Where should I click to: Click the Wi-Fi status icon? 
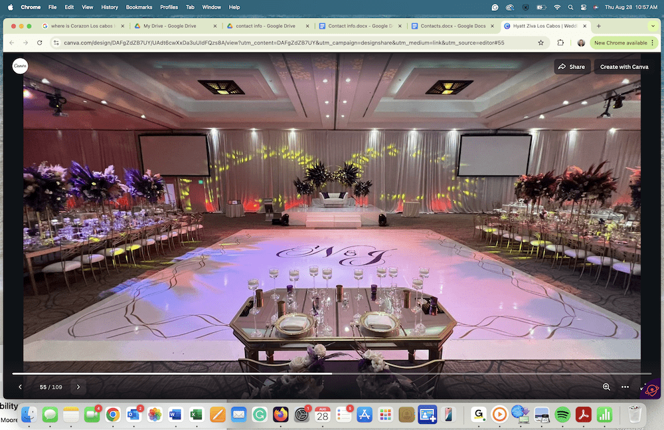(557, 7)
